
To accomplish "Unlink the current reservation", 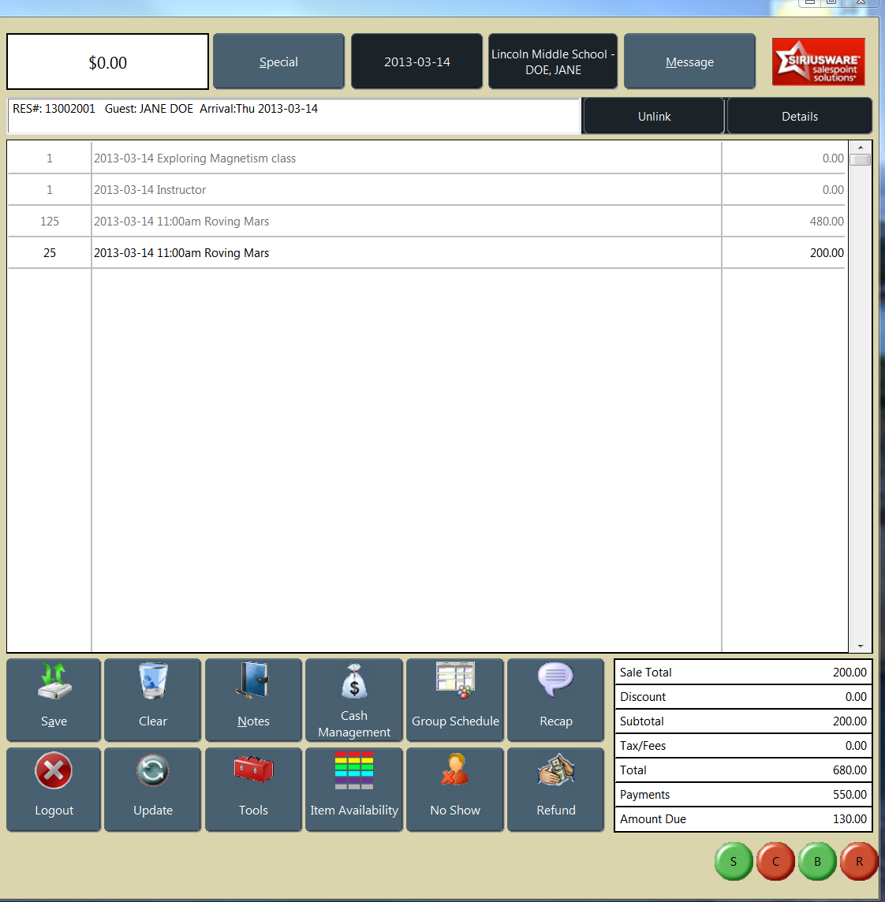I will (653, 115).
